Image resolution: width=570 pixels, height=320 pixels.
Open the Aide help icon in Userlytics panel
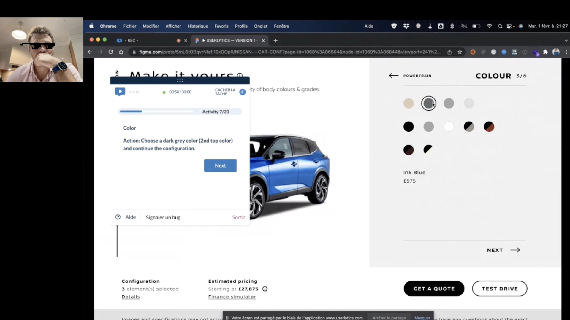pyautogui.click(x=117, y=217)
